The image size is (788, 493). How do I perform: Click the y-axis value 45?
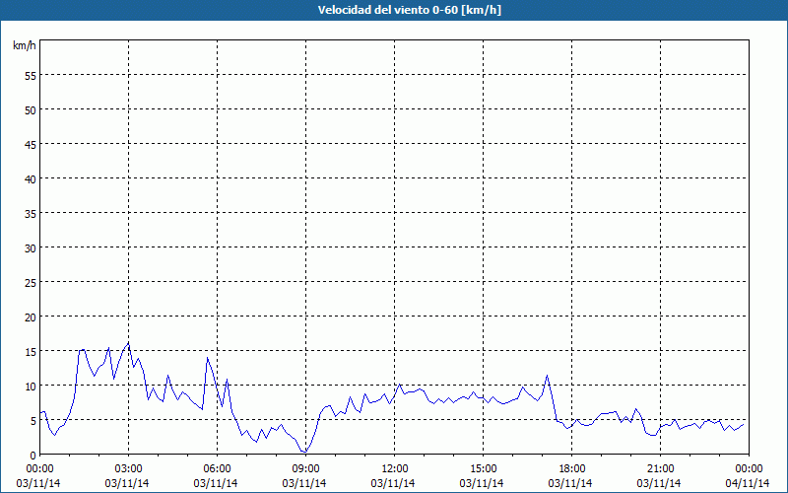[x=31, y=144]
